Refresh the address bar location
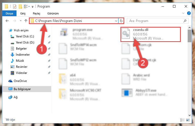 coord(121,21)
